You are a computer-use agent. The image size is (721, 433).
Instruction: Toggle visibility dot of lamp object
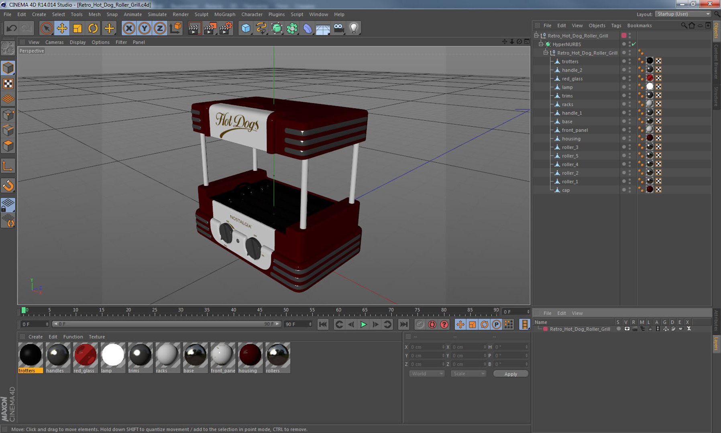pos(624,87)
